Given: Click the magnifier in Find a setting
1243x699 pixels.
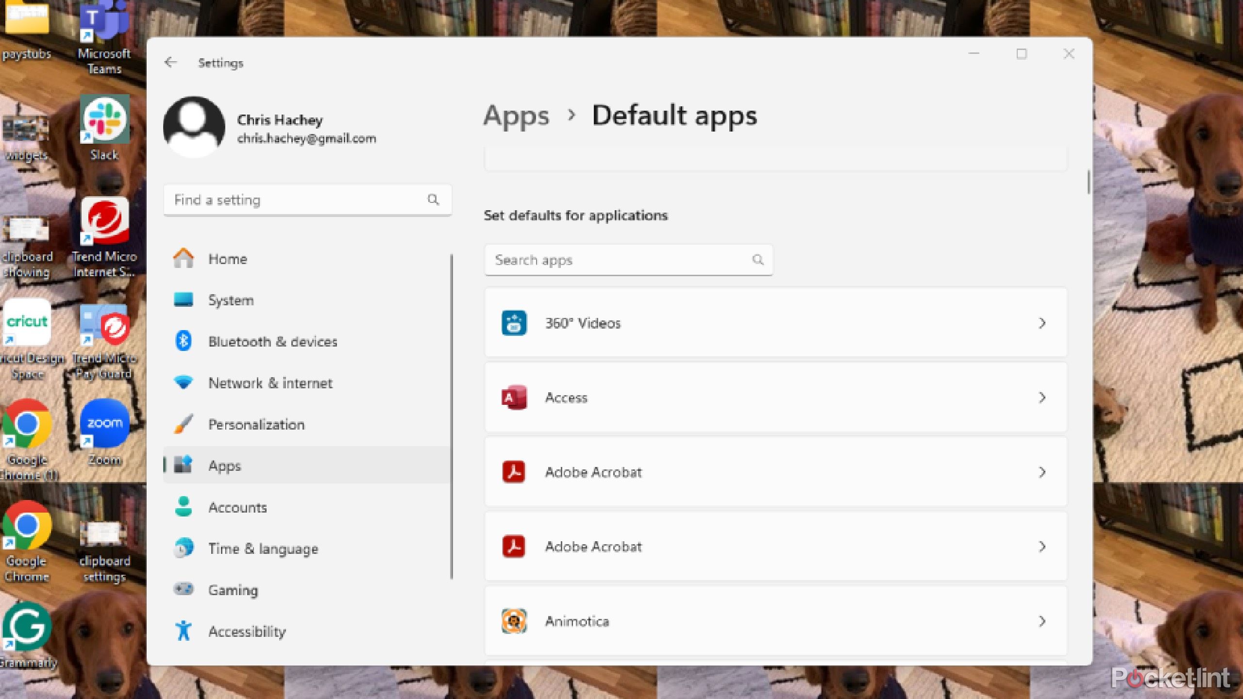Looking at the screenshot, I should point(433,200).
